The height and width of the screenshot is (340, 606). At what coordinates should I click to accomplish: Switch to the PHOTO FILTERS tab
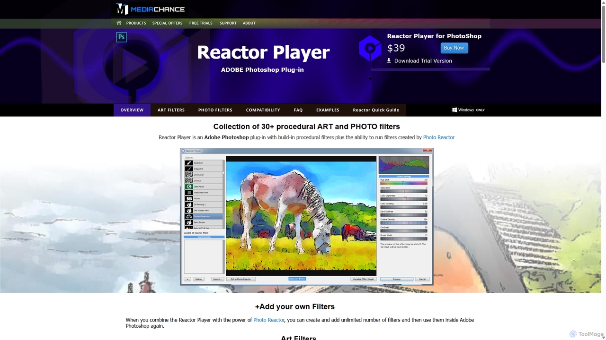tap(215, 110)
